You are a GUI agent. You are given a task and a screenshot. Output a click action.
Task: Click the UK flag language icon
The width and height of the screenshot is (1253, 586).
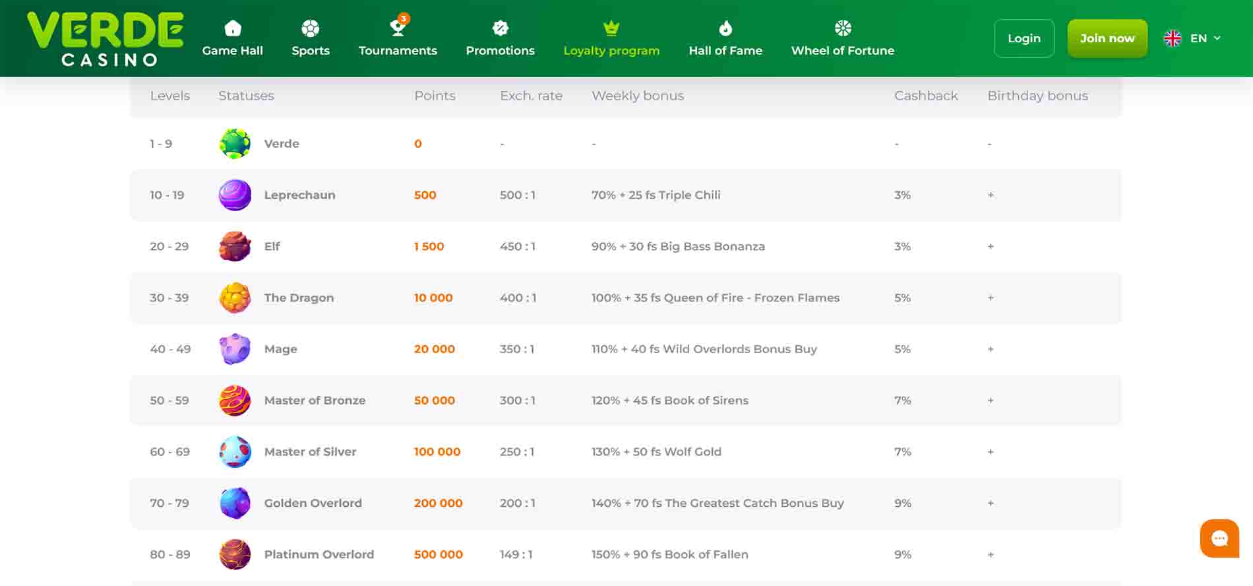(1173, 38)
